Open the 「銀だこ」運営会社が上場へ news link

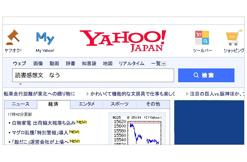tap(40, 142)
